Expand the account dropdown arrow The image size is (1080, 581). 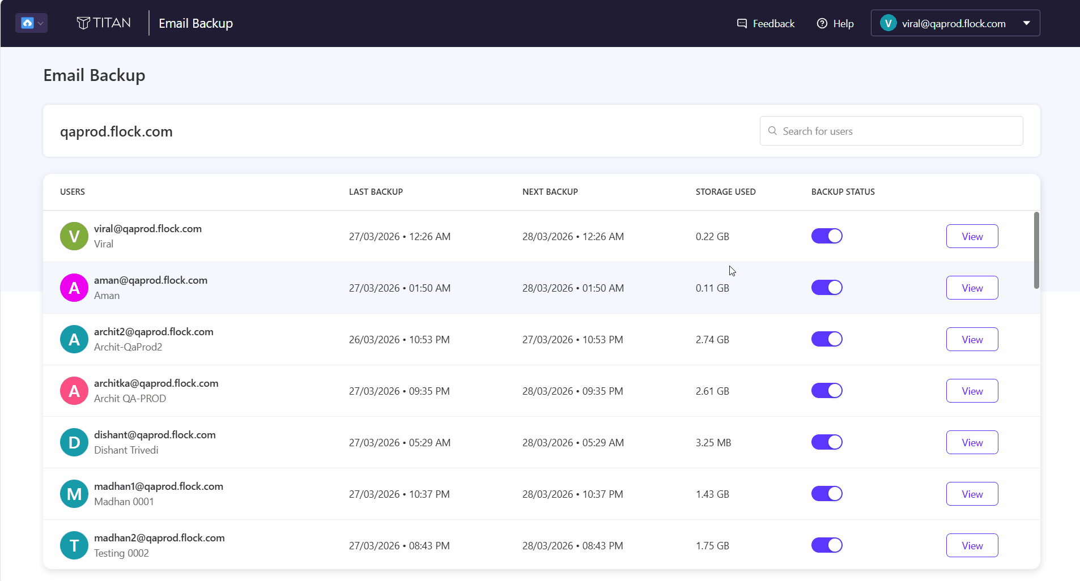point(1026,23)
